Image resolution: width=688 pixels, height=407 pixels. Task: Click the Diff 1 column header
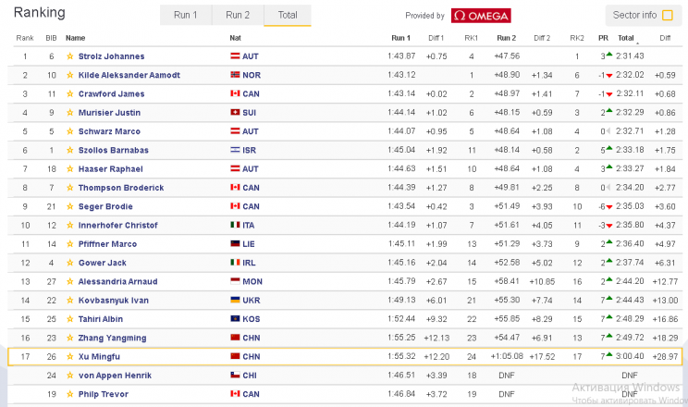coord(436,38)
